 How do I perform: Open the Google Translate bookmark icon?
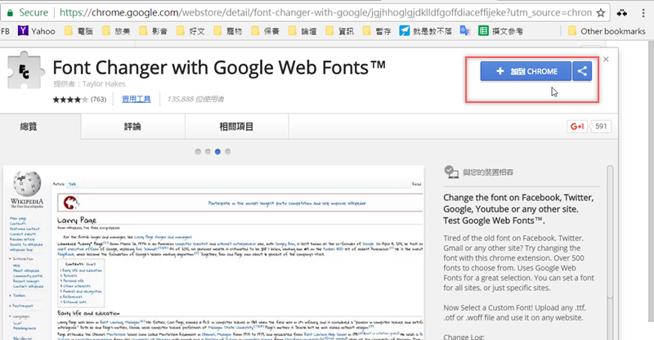click(464, 32)
